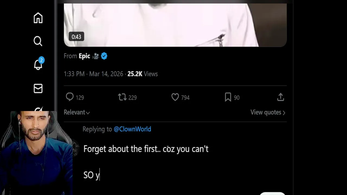Open Messages envelope icon
This screenshot has width=347, height=195.
tap(38, 89)
